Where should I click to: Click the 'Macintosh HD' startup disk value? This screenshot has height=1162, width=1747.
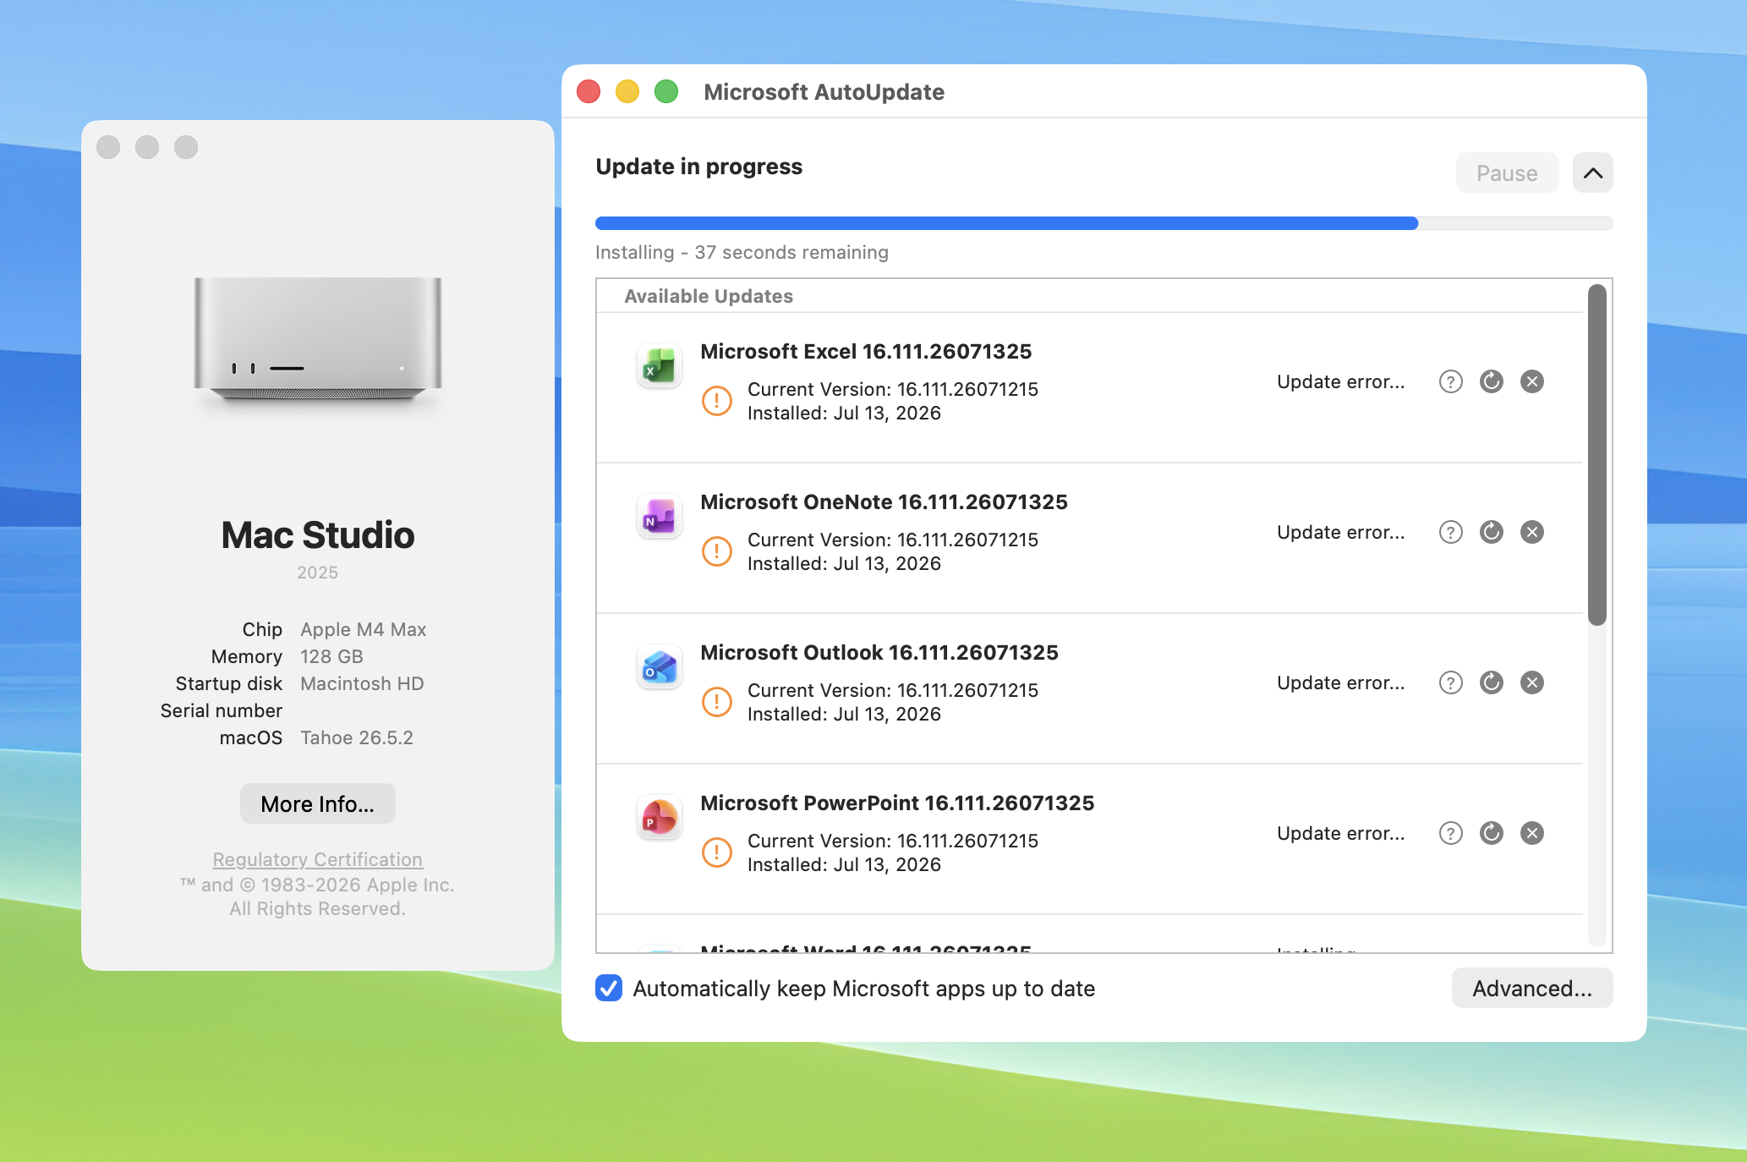(x=362, y=683)
